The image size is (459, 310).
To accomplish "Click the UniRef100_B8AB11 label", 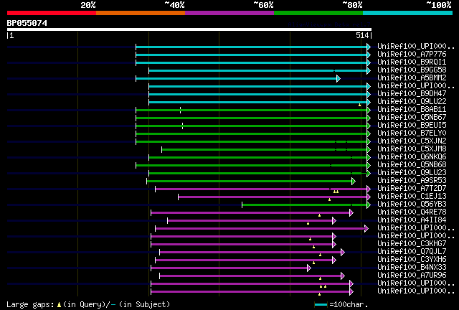I will point(412,110).
